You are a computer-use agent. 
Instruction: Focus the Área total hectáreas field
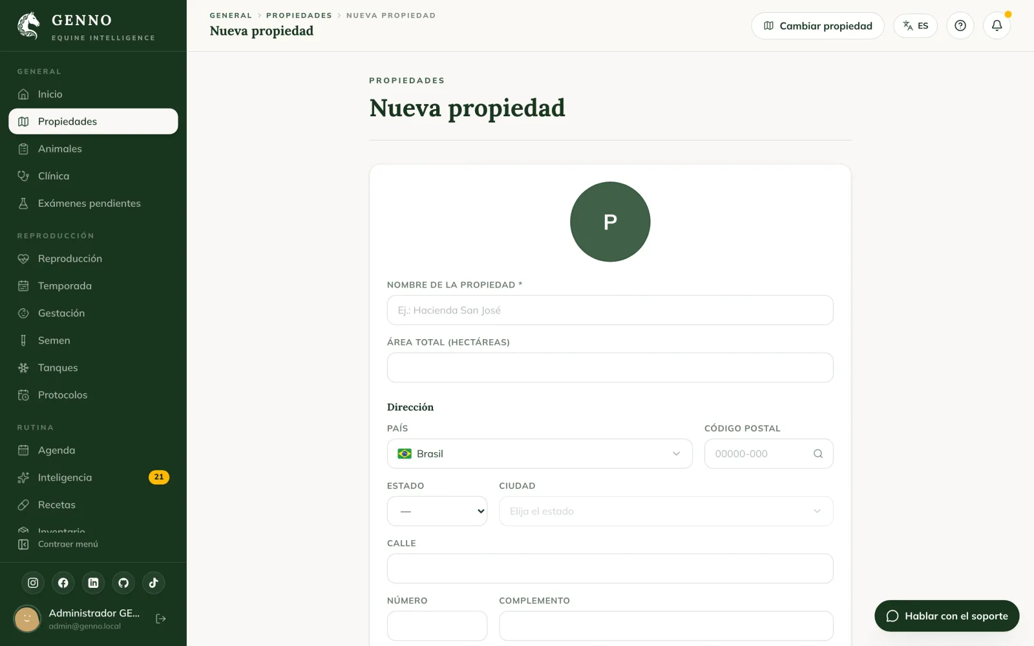point(610,368)
